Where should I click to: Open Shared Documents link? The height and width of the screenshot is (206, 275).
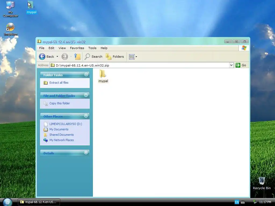pyautogui.click(x=61, y=135)
